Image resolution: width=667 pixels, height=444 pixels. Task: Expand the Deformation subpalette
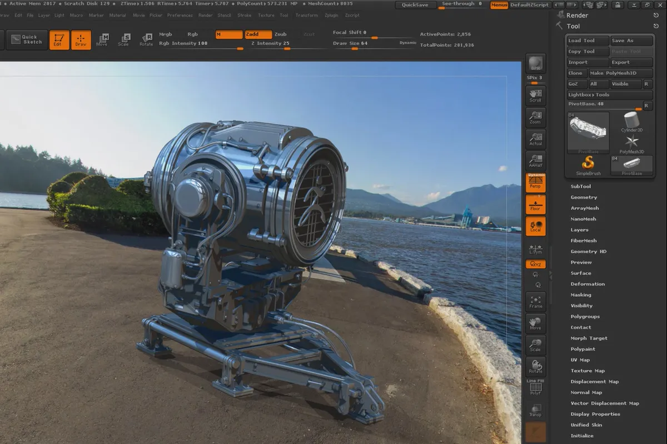[x=588, y=284]
